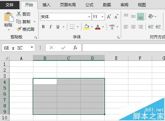The width and height of the screenshot is (165, 121).
Task: Switch to Review (审阅) tab
Action: pos(124,5)
